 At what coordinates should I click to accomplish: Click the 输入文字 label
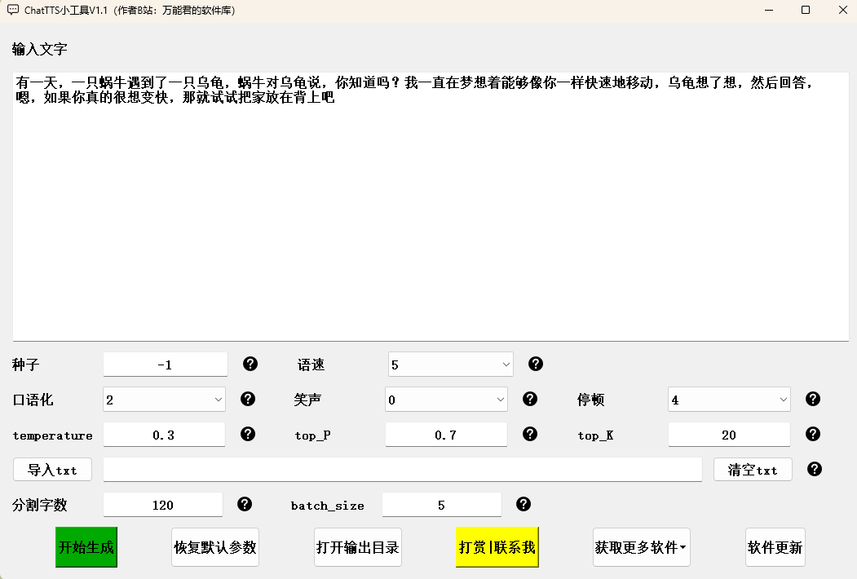[x=39, y=49]
